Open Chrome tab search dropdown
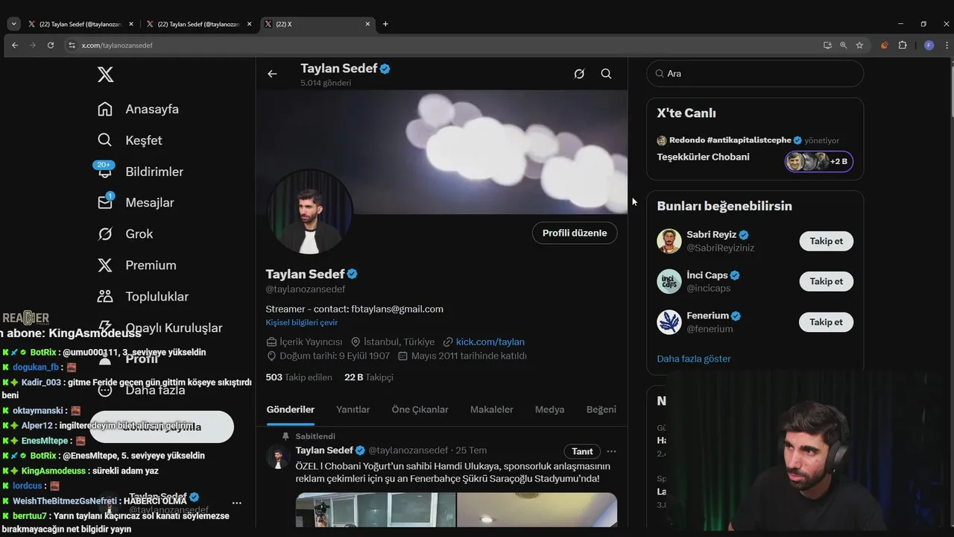This screenshot has width=954, height=537. [x=13, y=24]
